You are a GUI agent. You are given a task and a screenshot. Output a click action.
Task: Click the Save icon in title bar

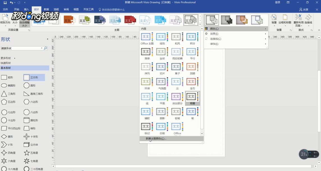pyautogui.click(x=5, y=3)
